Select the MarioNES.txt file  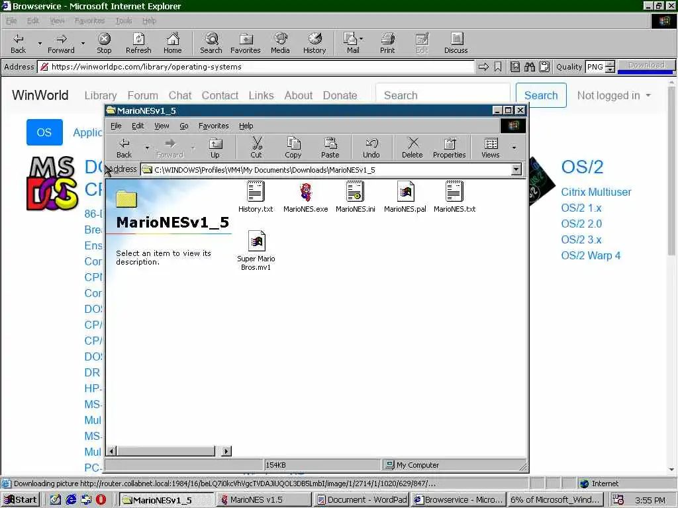(x=454, y=198)
